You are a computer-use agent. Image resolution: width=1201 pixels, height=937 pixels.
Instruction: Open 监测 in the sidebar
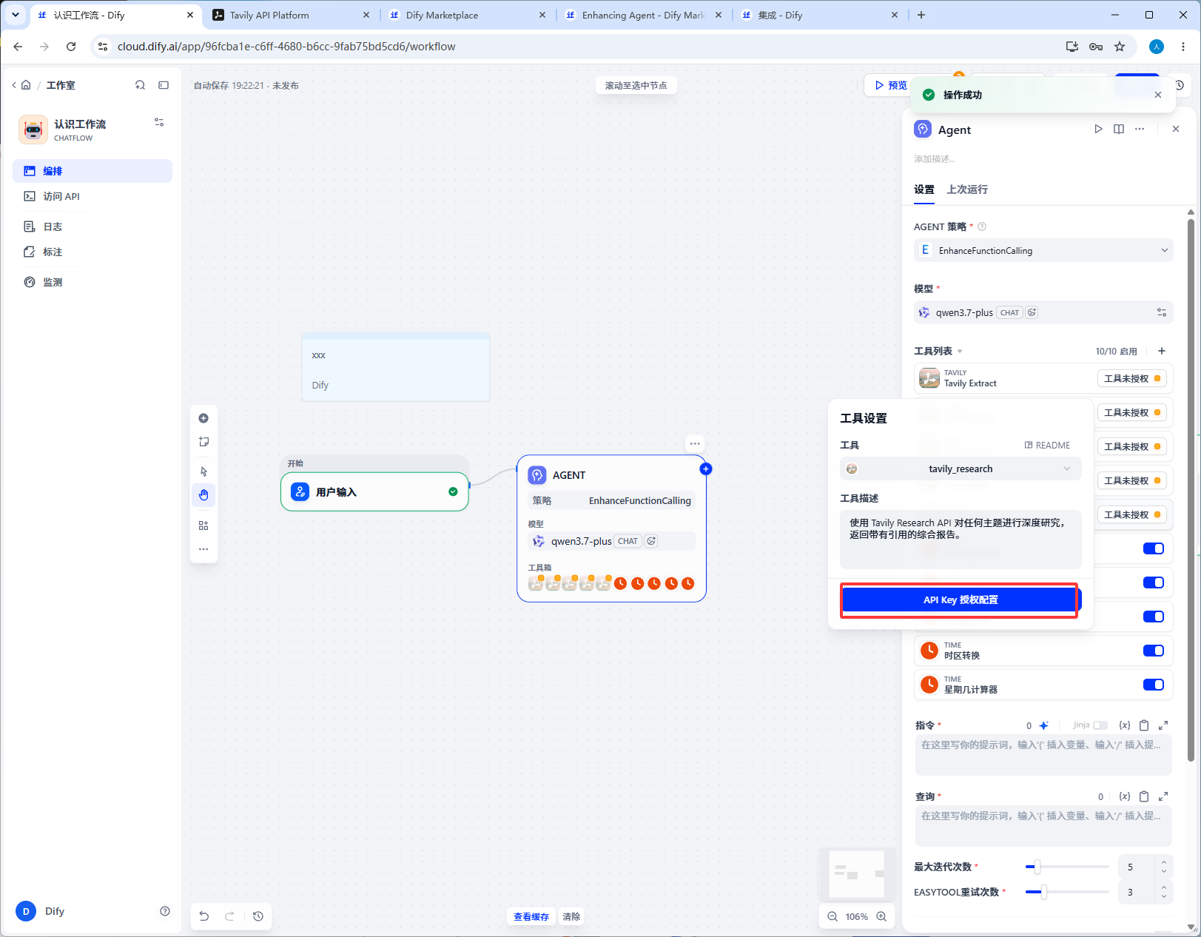[92, 282]
